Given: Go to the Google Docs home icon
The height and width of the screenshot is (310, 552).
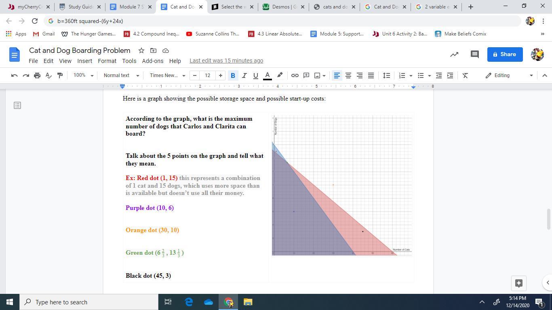Looking at the screenshot, I should [14, 54].
